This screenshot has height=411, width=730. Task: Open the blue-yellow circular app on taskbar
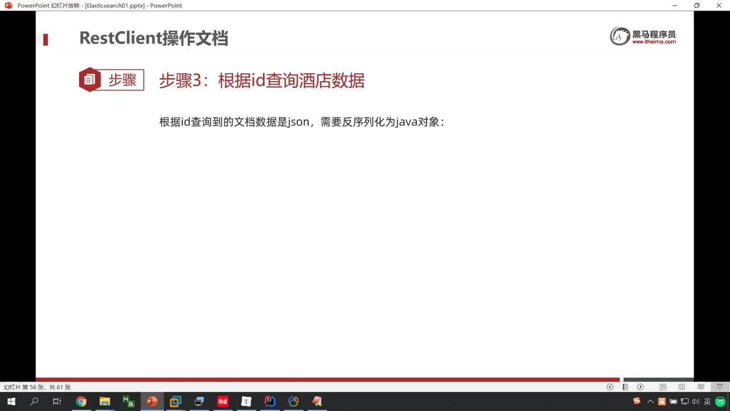[293, 401]
